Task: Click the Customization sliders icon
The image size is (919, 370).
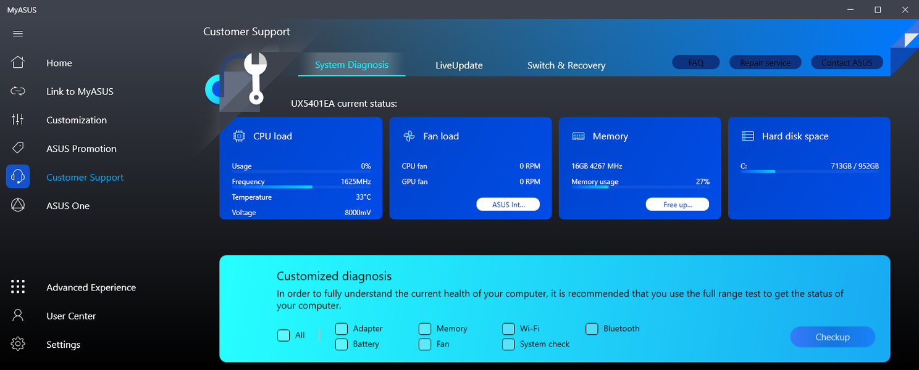Action: click(x=18, y=120)
